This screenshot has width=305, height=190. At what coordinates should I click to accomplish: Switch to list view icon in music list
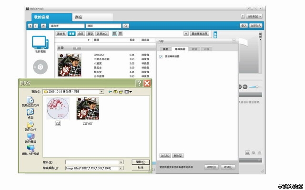120,34
